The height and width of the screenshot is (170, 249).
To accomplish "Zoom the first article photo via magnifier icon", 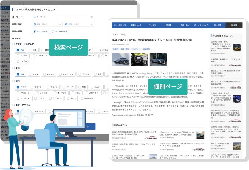I will [126, 62].
